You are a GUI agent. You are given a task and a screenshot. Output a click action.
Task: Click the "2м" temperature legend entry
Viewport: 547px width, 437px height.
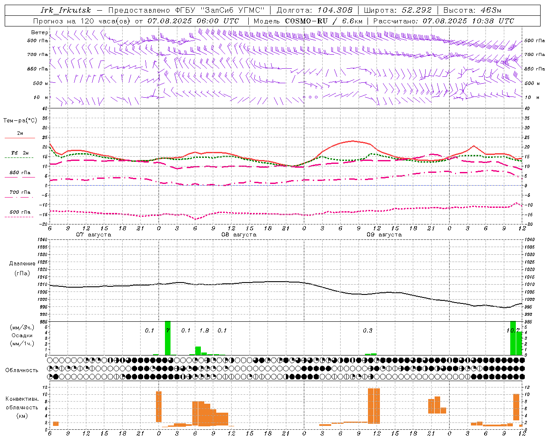[x=20, y=134]
